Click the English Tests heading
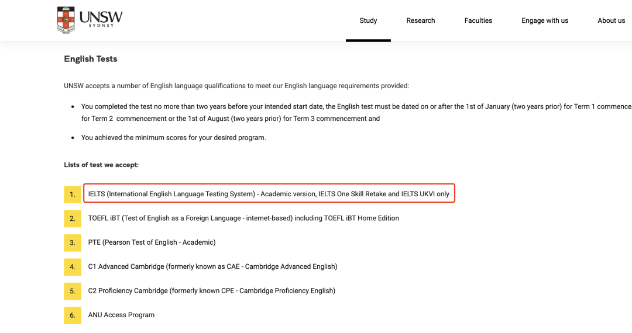Viewport: 632px width, 333px height. coord(91,59)
